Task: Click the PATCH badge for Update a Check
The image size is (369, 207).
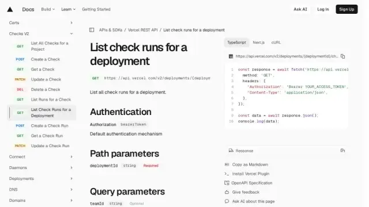Action: [x=20, y=79]
